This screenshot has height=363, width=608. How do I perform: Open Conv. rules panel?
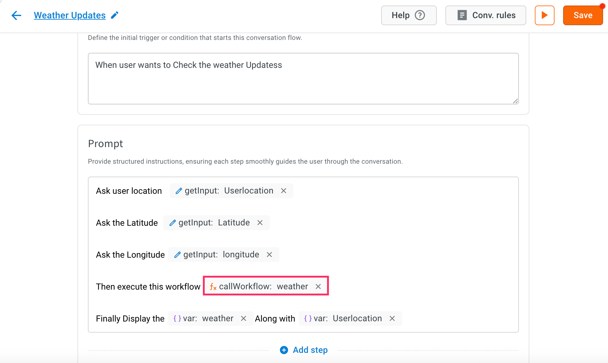pyautogui.click(x=486, y=15)
